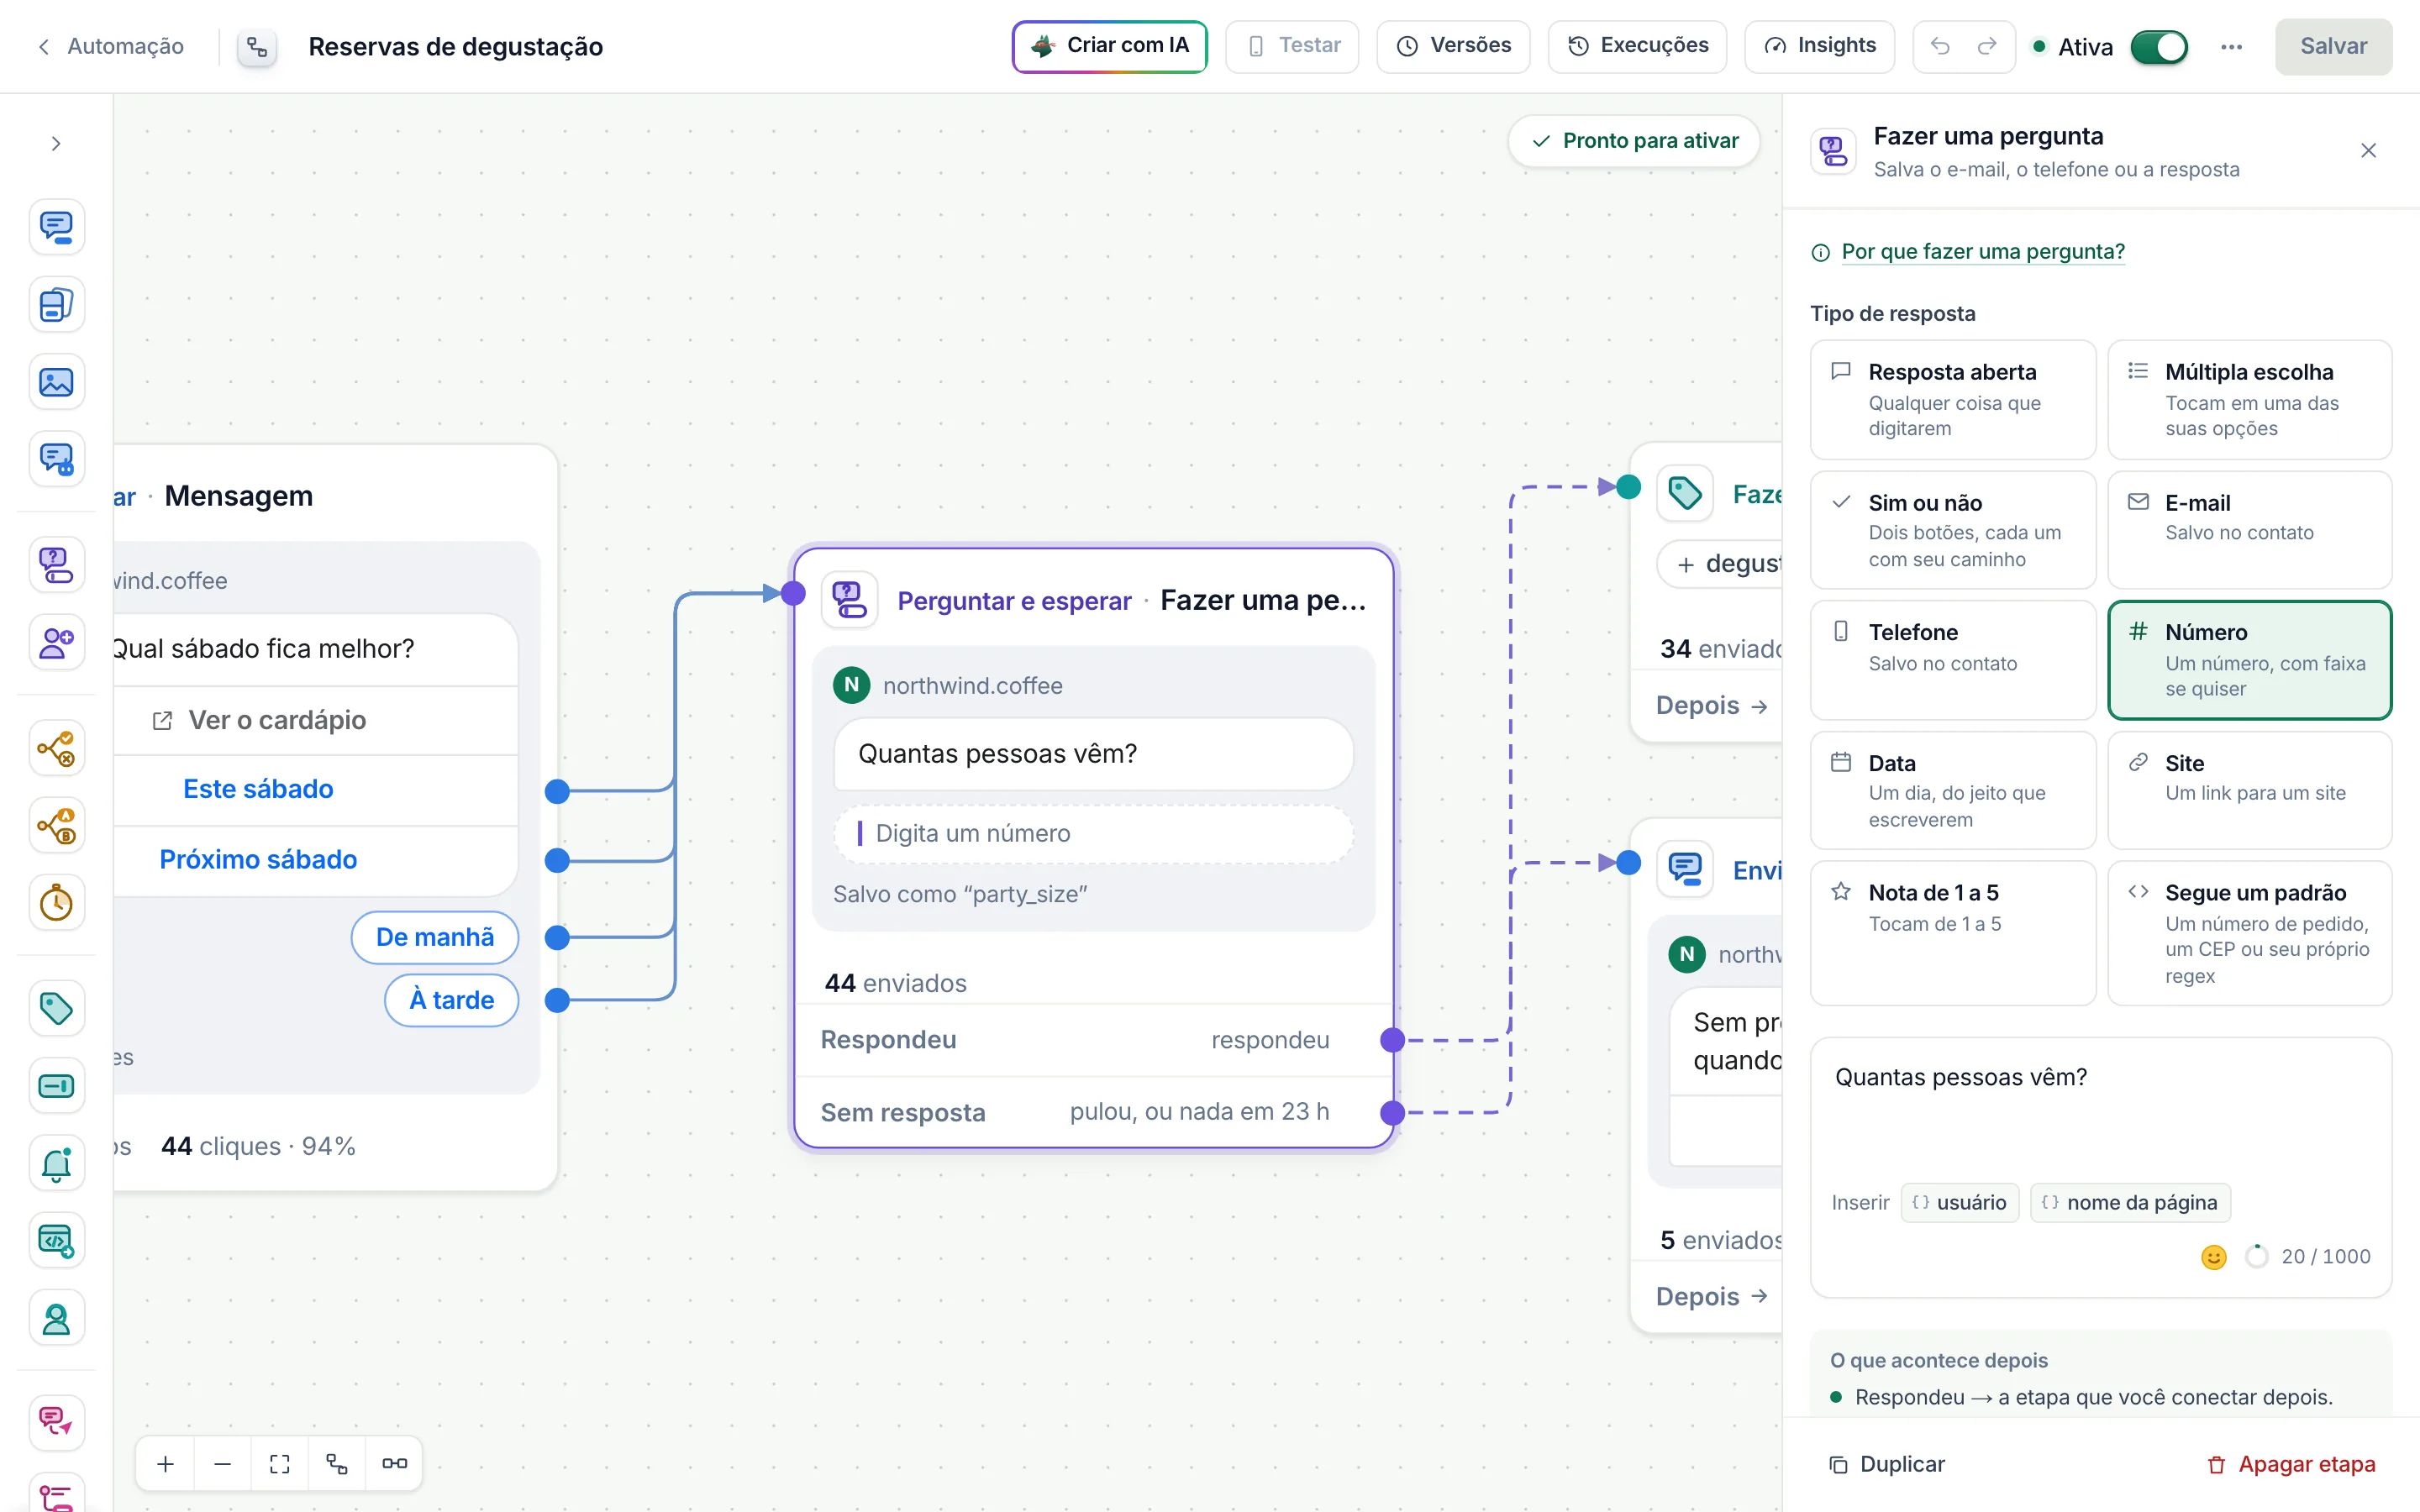Click the flow icon beside the automation title
The height and width of the screenshot is (1512, 2420).
(257, 47)
